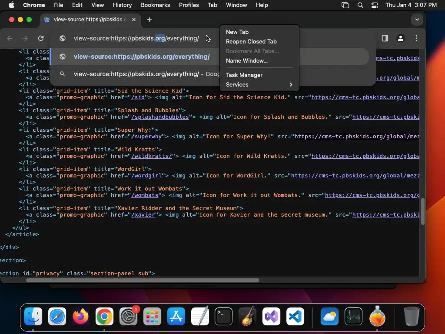
Task: Click the Chrome forward arrow
Action: (x=25, y=38)
